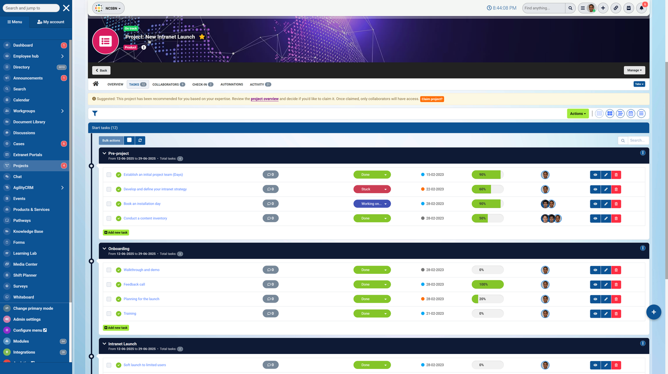
Task: Open the Stuck status dropdown
Action: (372, 190)
